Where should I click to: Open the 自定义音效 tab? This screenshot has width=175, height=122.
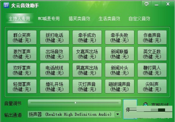139,19
